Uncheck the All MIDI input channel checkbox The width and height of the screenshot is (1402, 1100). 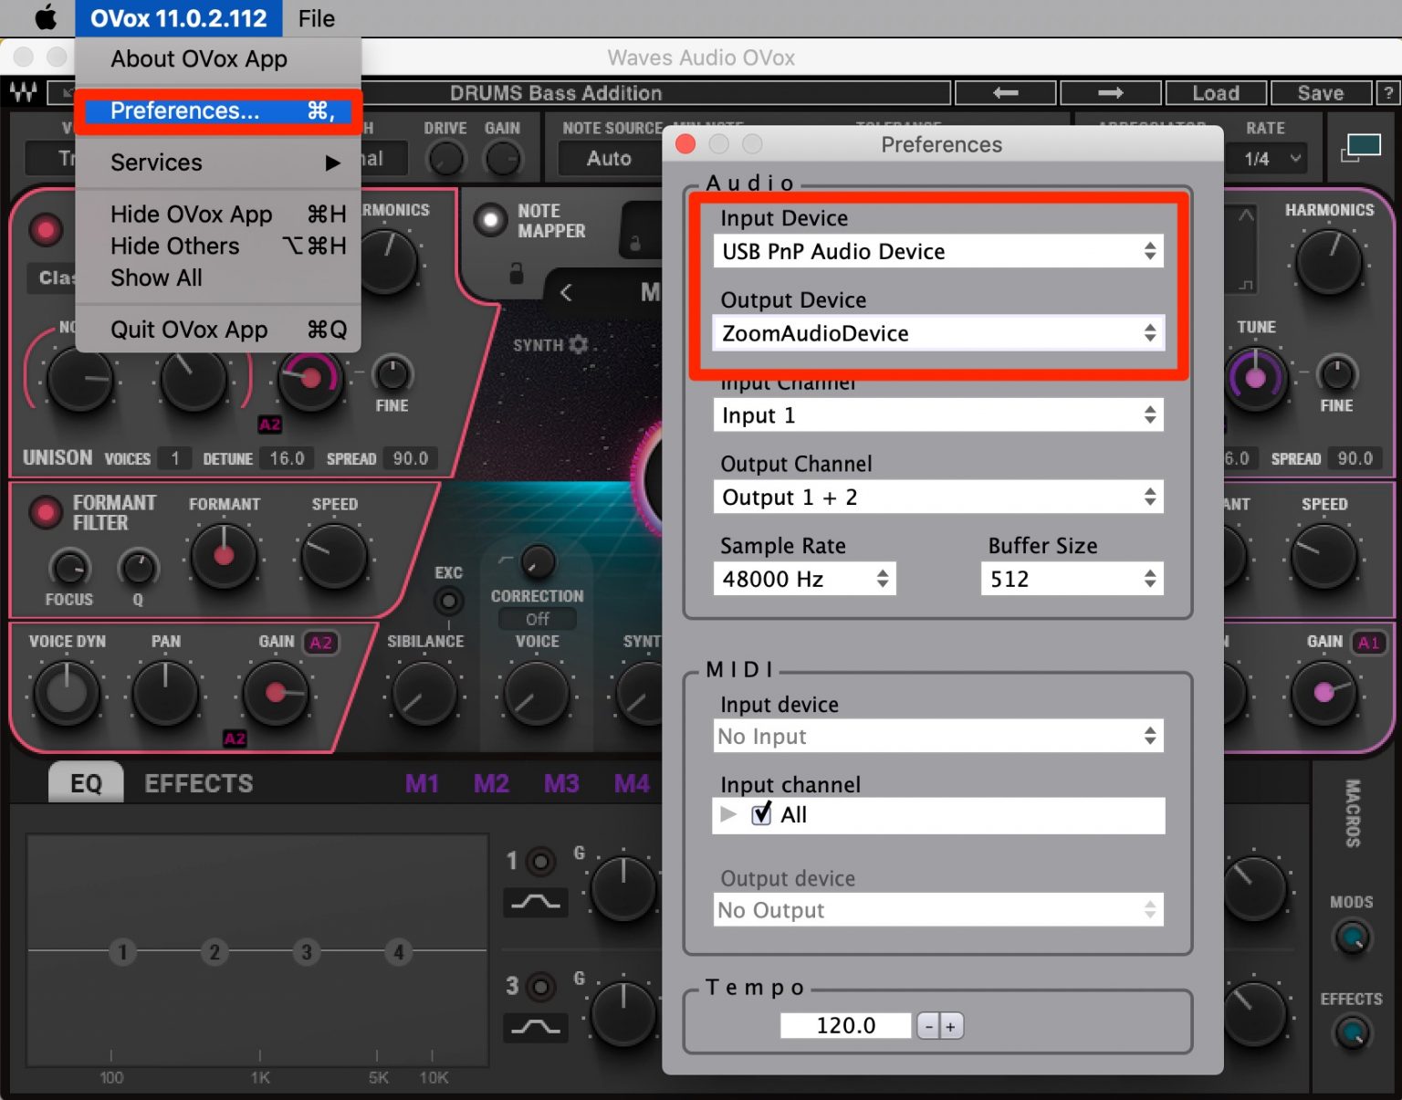(x=761, y=814)
